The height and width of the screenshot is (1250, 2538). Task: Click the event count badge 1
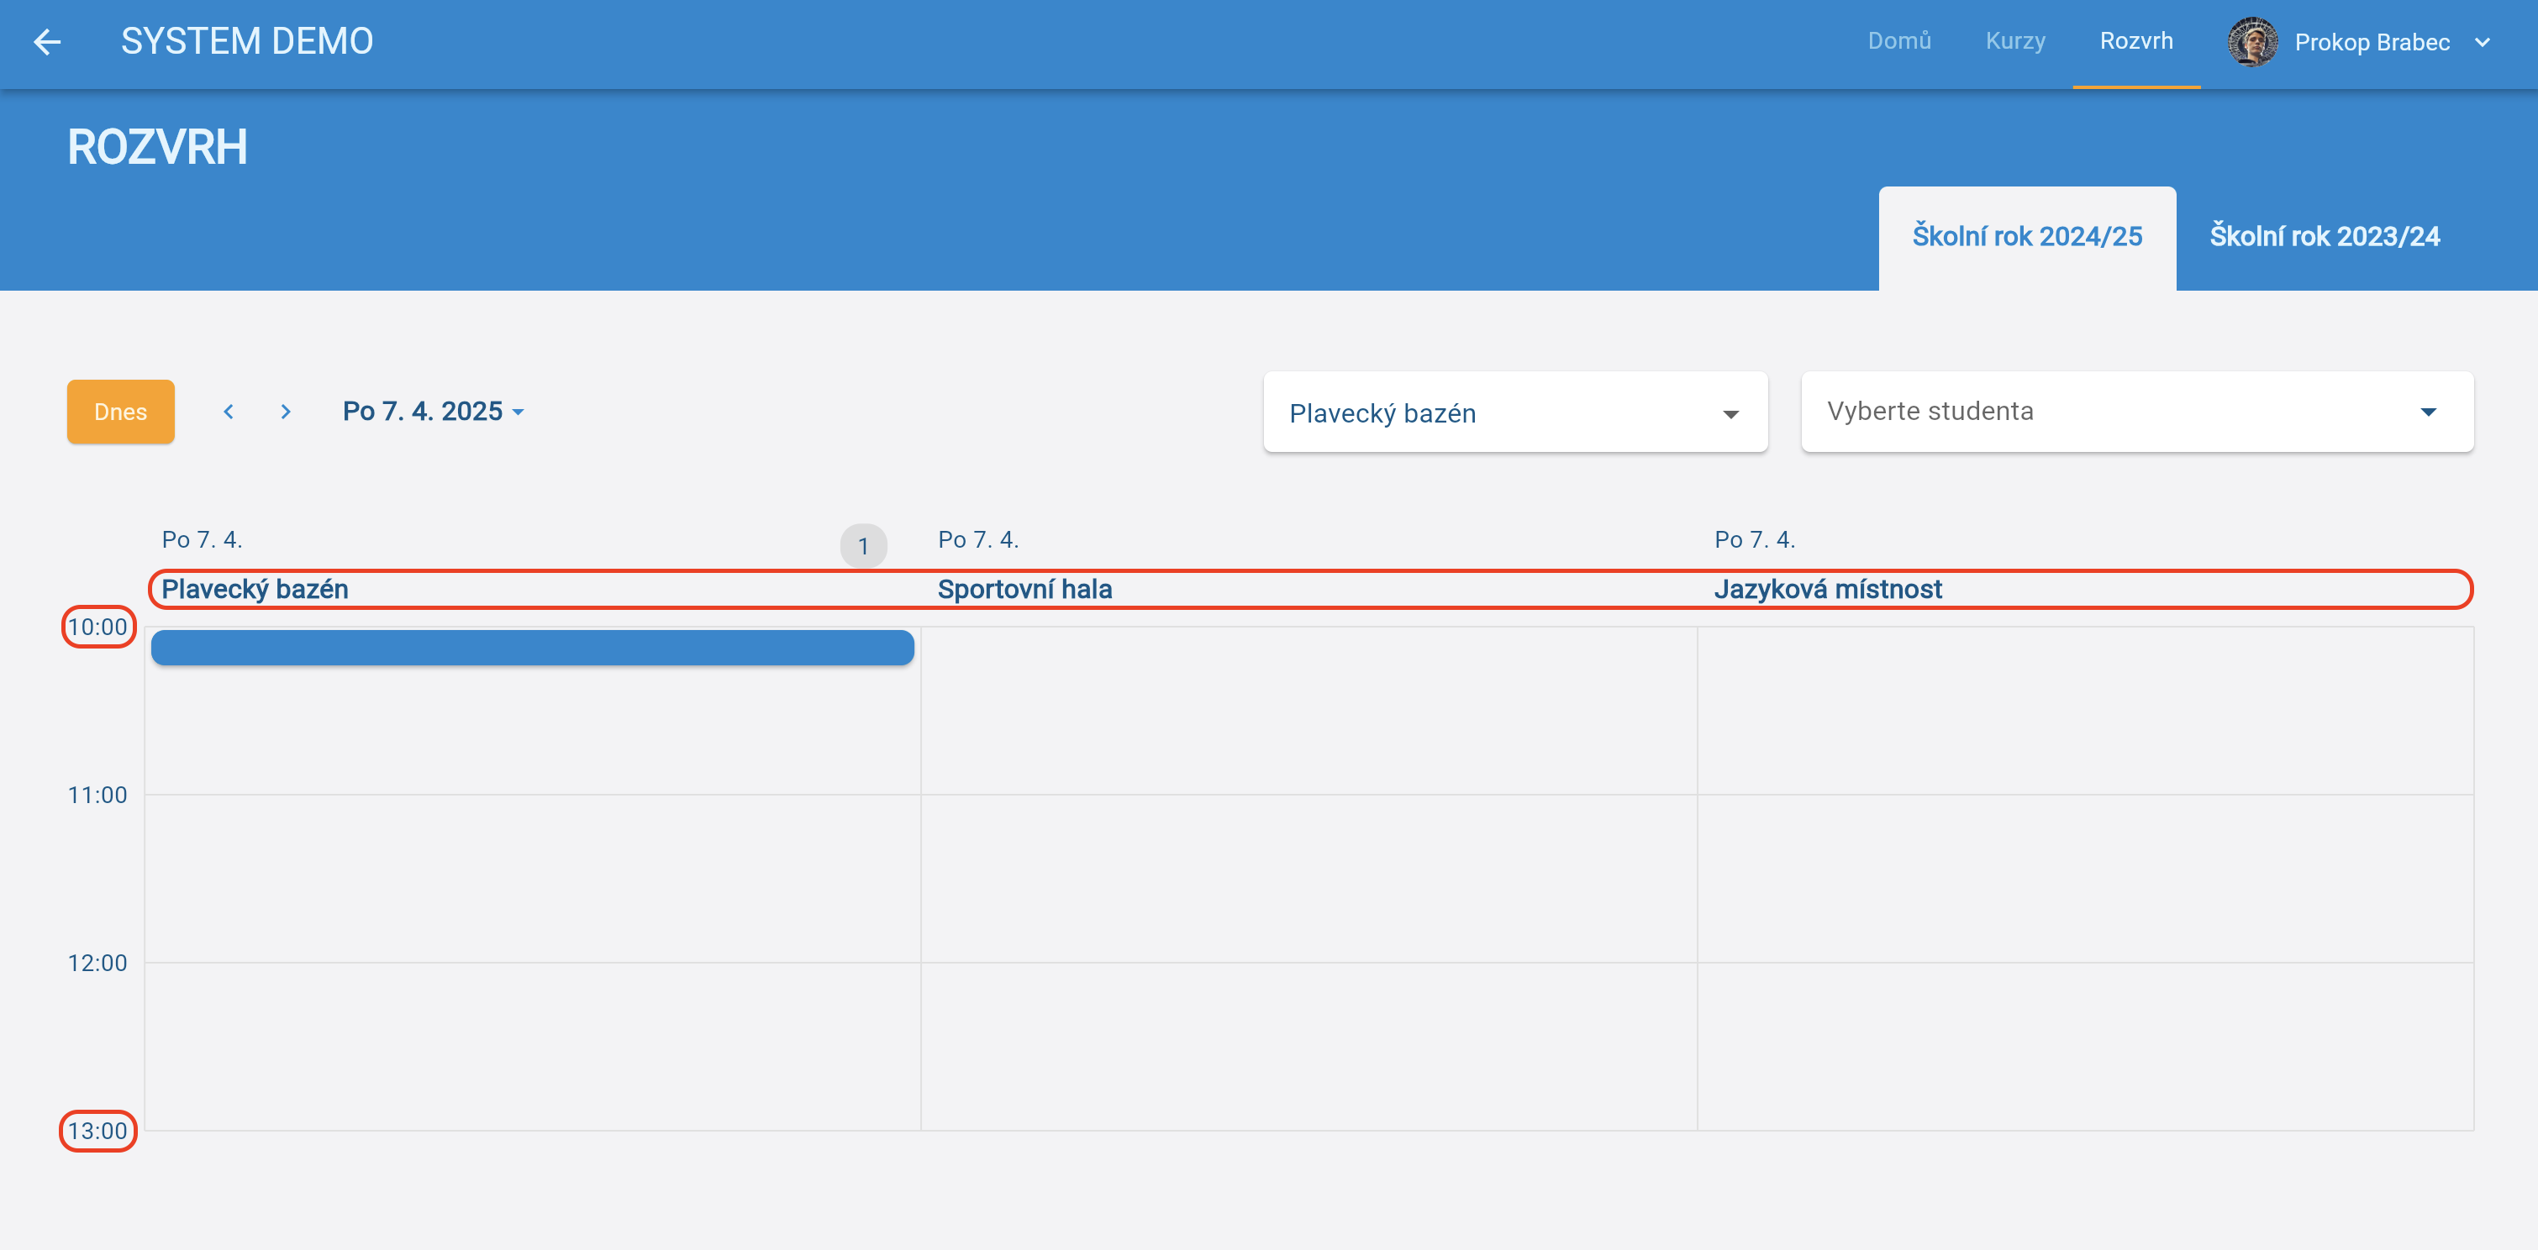(x=863, y=546)
